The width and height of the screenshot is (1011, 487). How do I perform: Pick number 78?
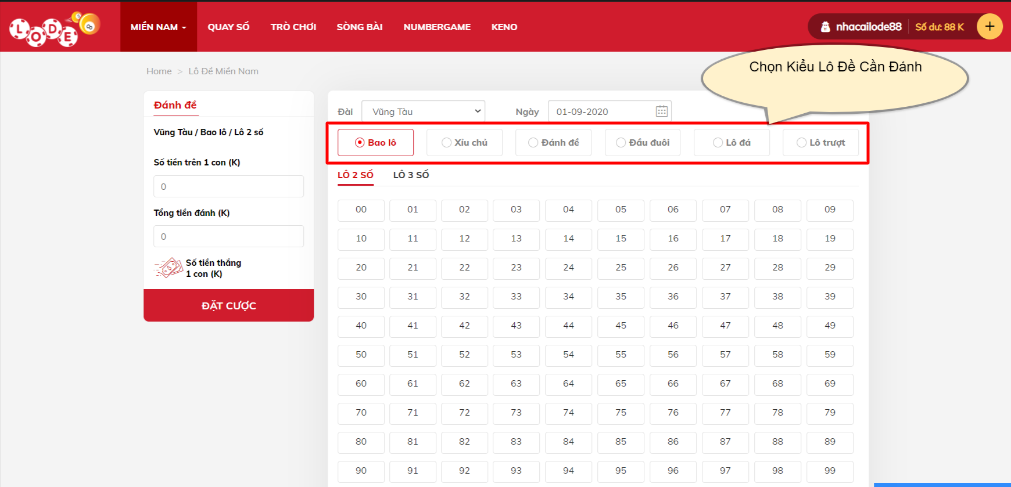[777, 413]
